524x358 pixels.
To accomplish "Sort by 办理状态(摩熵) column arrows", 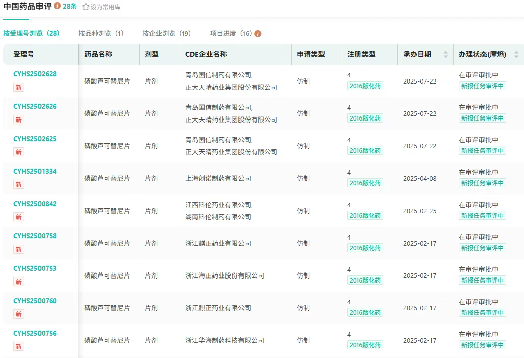I will 516,54.
